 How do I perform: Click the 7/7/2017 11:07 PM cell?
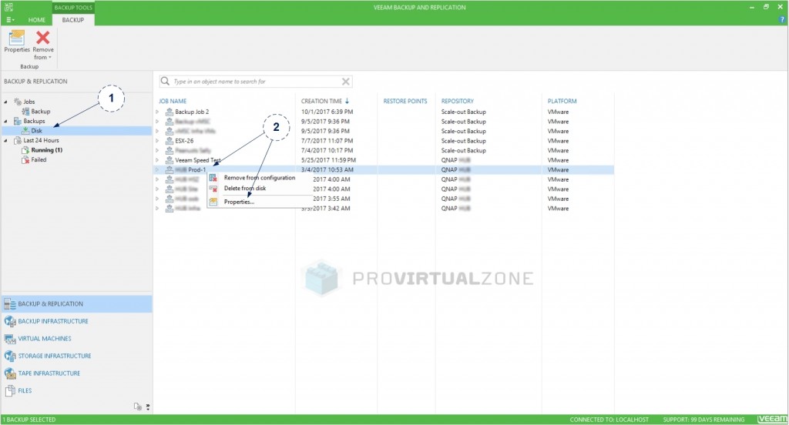tap(327, 141)
